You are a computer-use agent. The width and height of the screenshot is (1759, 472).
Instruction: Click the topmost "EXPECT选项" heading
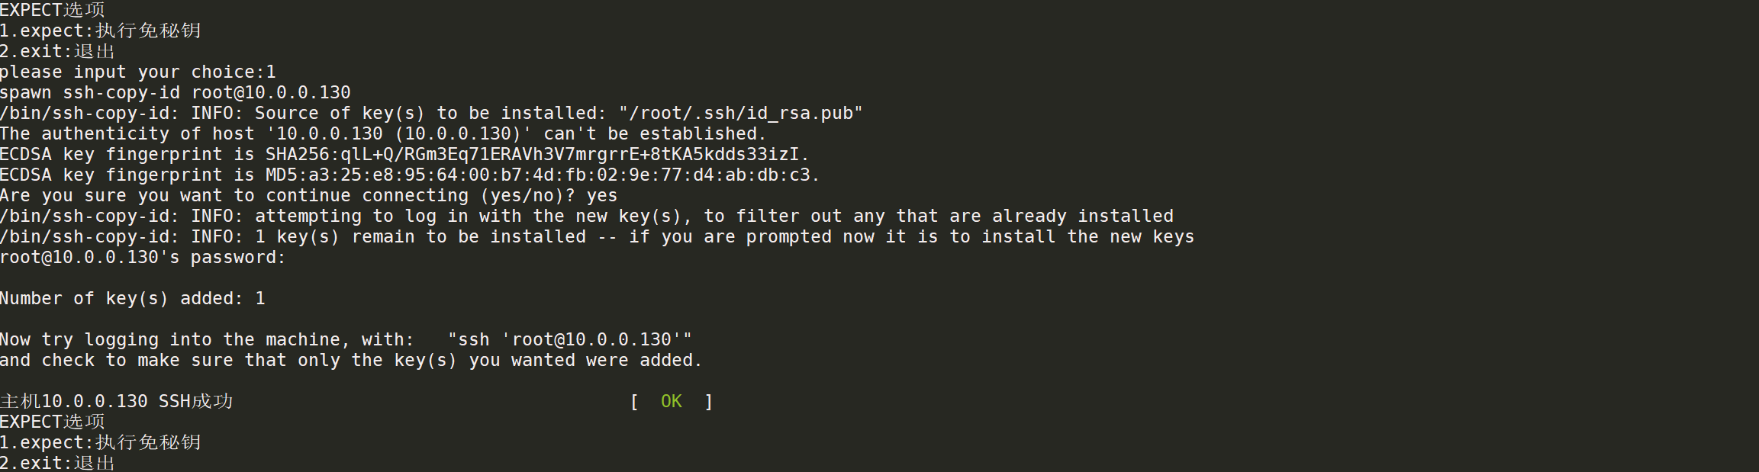(52, 10)
